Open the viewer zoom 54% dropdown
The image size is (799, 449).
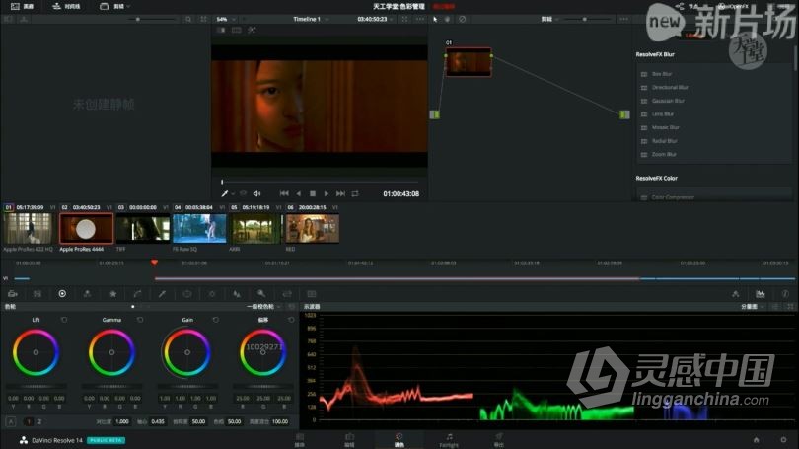pyautogui.click(x=226, y=19)
